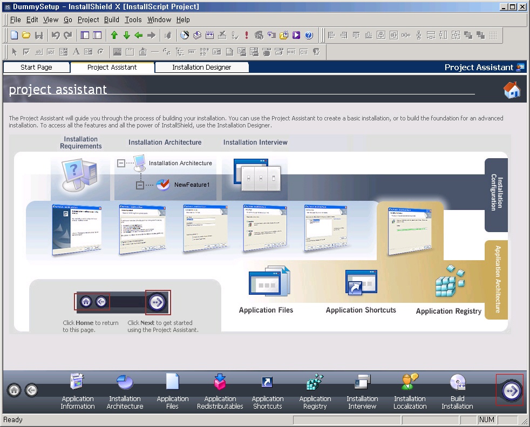
Task: Redo using the toolbar Redo arrow
Action: point(68,35)
